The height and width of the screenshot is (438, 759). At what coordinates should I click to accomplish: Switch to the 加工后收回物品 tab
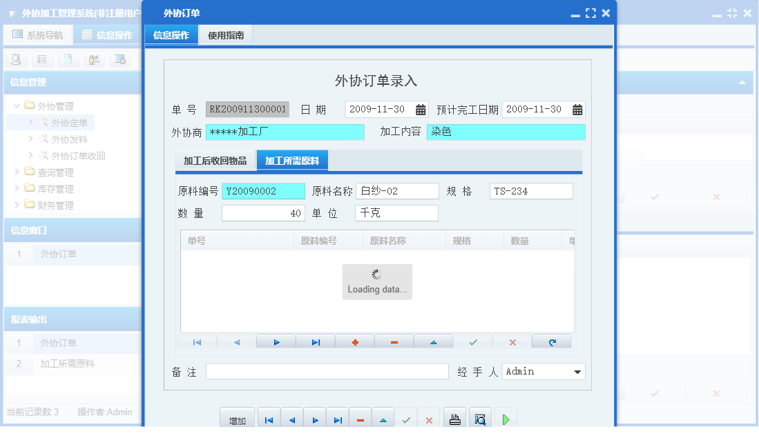coord(215,159)
